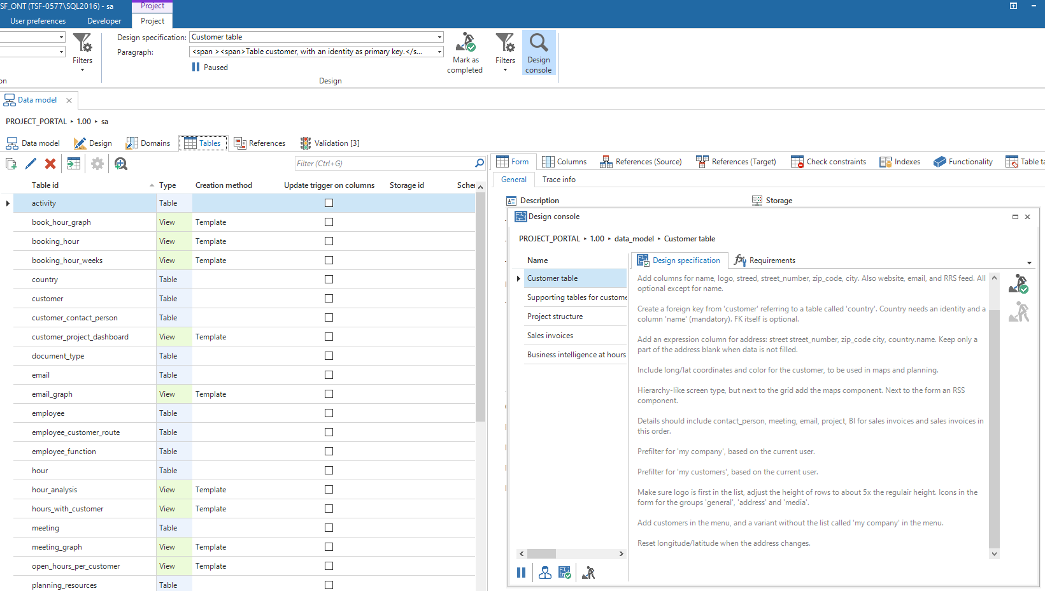Expand the Paragraph combo box

coord(439,52)
